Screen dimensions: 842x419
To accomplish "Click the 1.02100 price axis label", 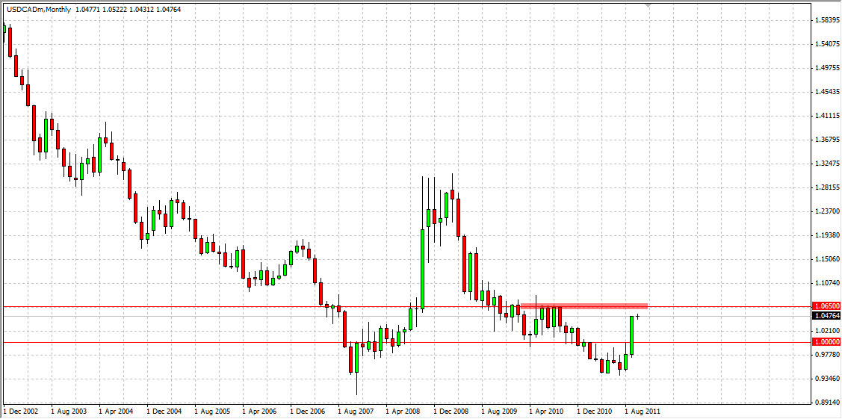I will click(827, 331).
